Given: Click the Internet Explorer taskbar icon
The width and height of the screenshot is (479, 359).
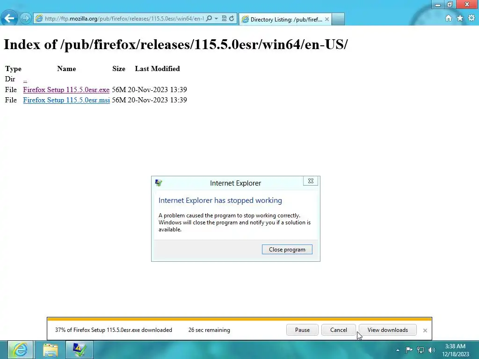Looking at the screenshot, I should click(20, 350).
